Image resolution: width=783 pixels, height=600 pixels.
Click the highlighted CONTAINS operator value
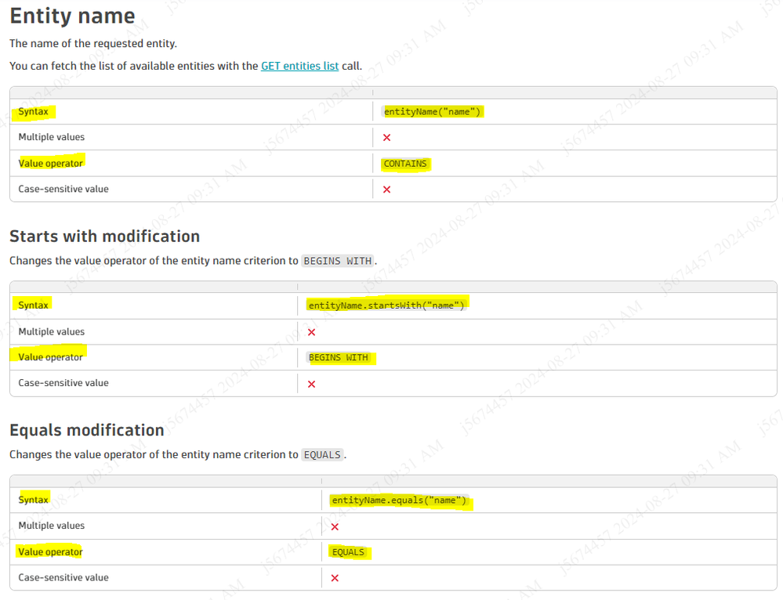pos(405,164)
